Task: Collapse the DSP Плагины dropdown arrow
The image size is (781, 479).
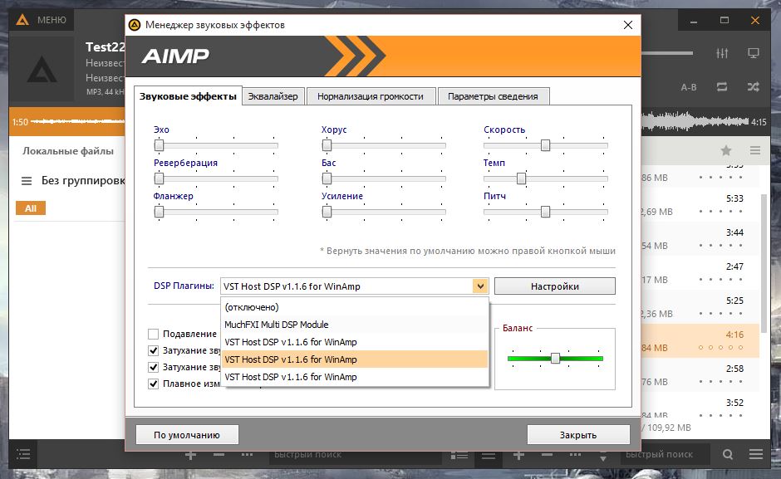Action: tap(480, 286)
